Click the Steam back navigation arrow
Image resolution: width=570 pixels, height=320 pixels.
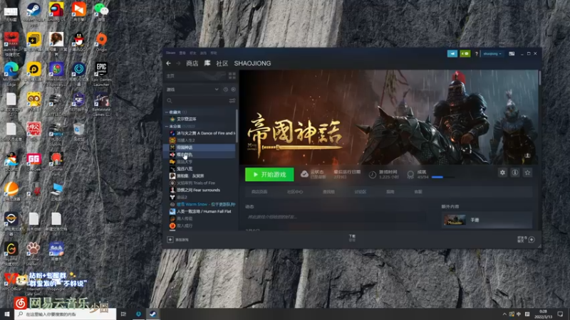click(168, 63)
